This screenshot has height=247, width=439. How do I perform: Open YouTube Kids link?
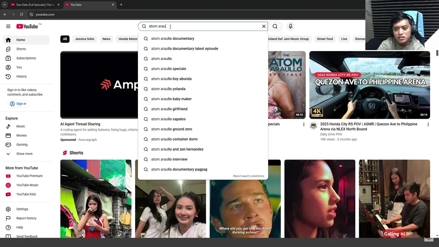[x=26, y=194]
